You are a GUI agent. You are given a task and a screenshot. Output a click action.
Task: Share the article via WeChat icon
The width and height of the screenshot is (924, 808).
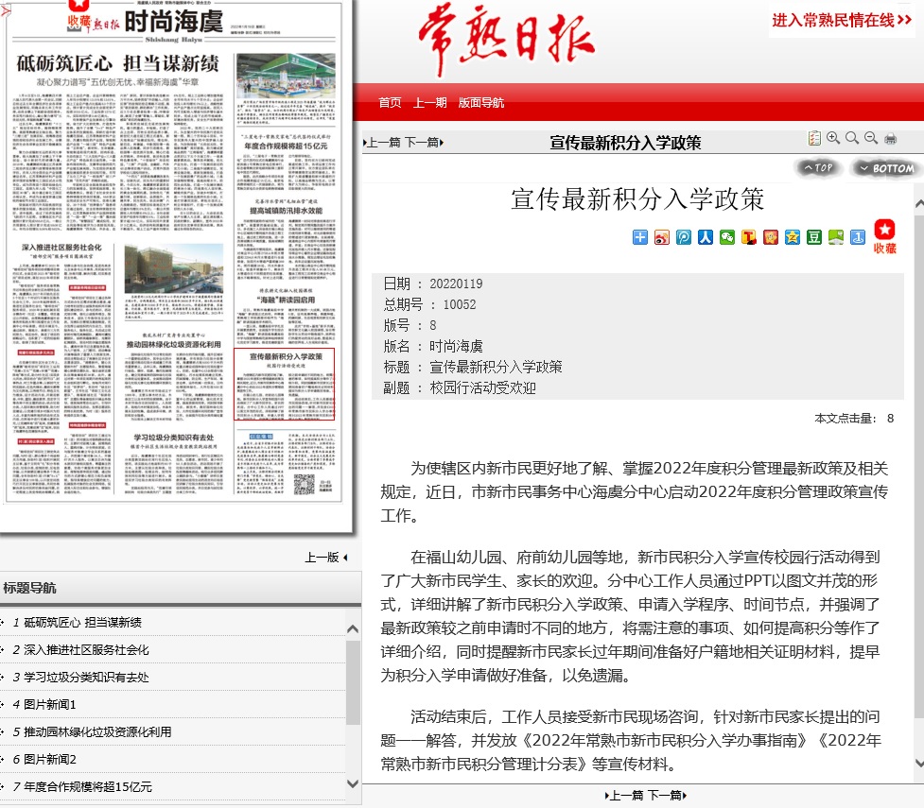727,237
